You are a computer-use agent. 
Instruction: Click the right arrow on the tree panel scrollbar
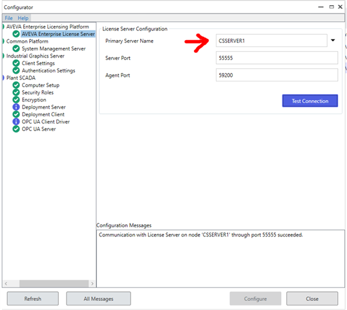click(92, 284)
